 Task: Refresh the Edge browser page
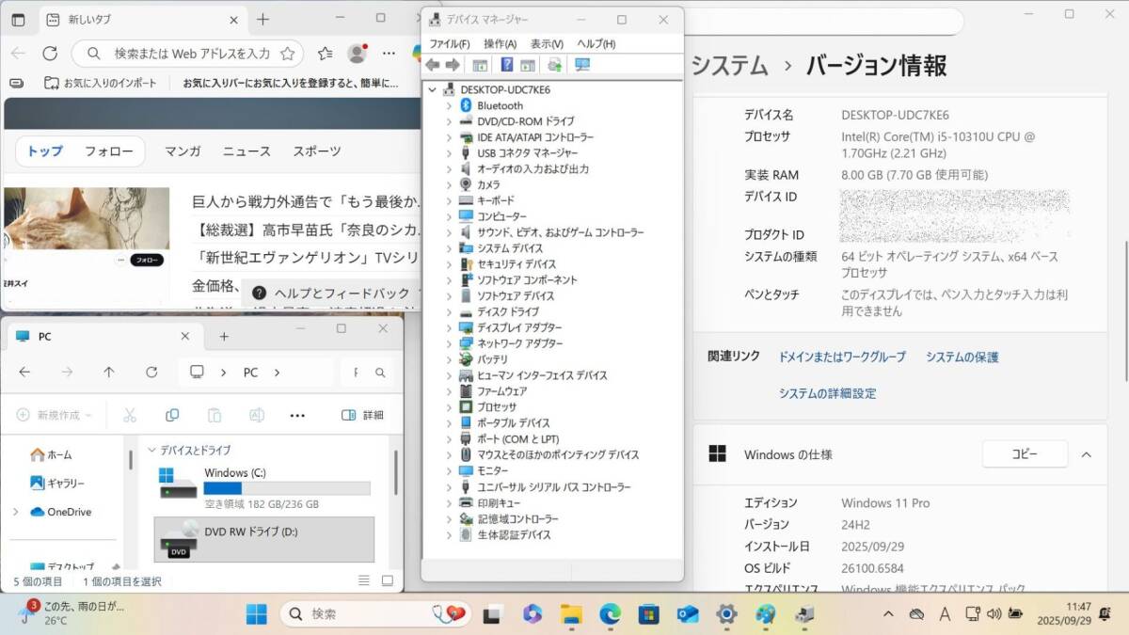[x=50, y=54]
